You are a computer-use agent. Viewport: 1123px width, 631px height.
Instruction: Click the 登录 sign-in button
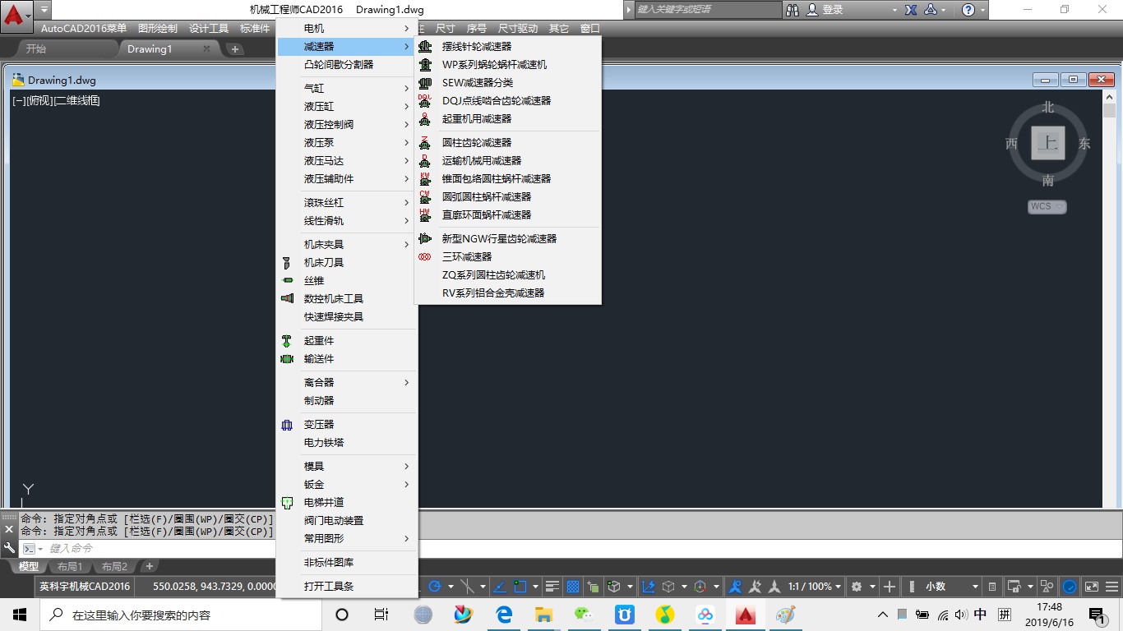(x=825, y=10)
